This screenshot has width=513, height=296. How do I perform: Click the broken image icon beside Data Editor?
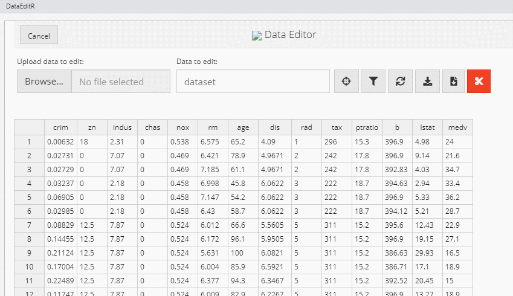coord(256,36)
